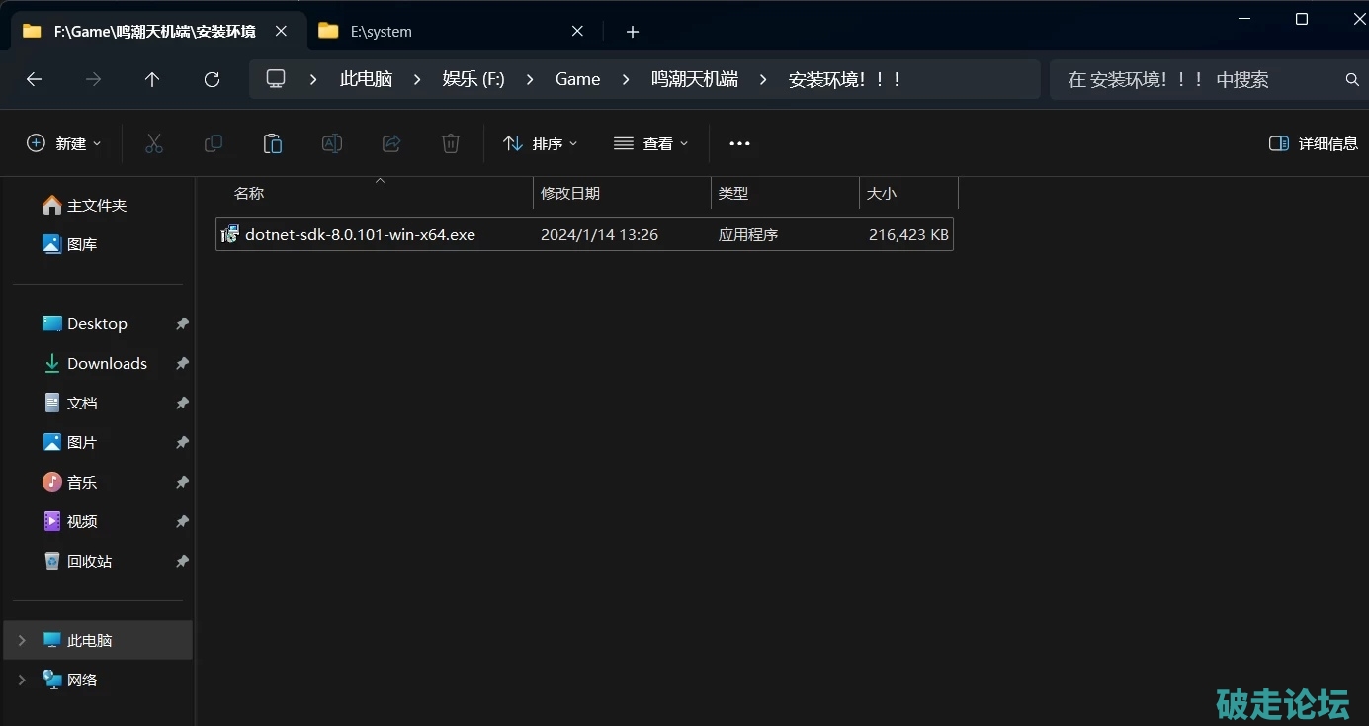Open the 排序 sort dropdown
The image size is (1369, 726).
(541, 143)
